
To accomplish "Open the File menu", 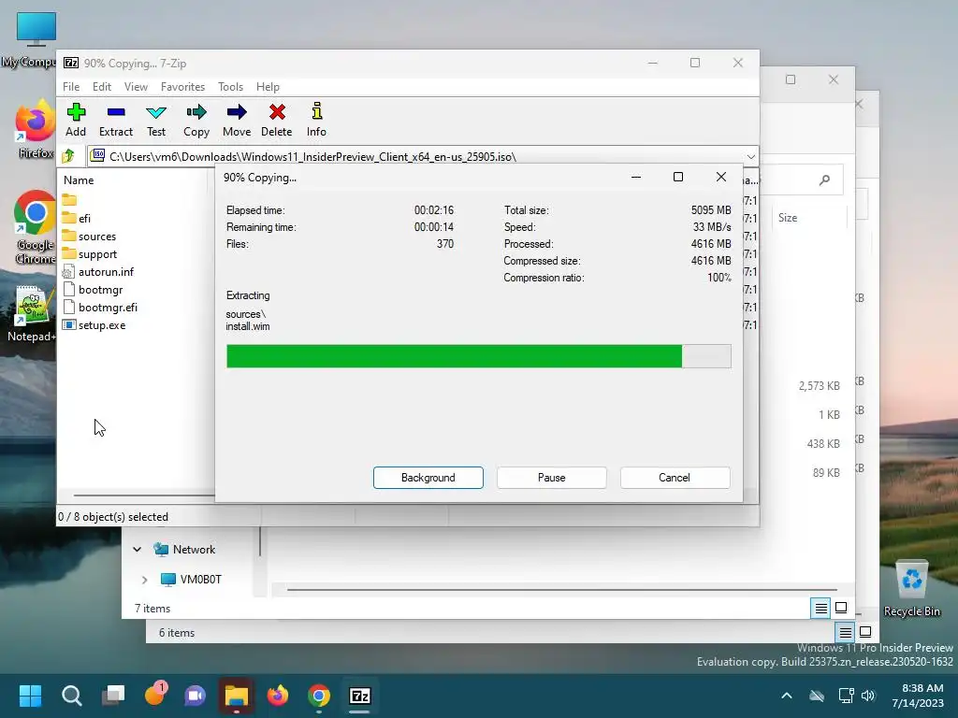I will point(71,87).
